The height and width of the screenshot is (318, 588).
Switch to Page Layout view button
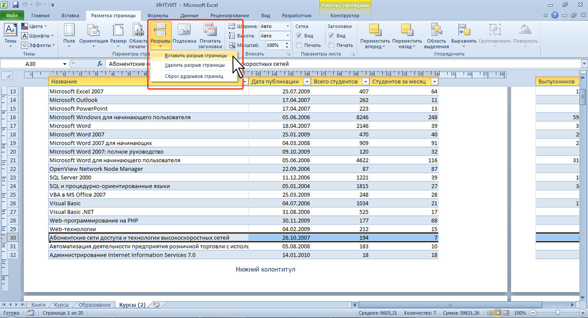[498, 313]
